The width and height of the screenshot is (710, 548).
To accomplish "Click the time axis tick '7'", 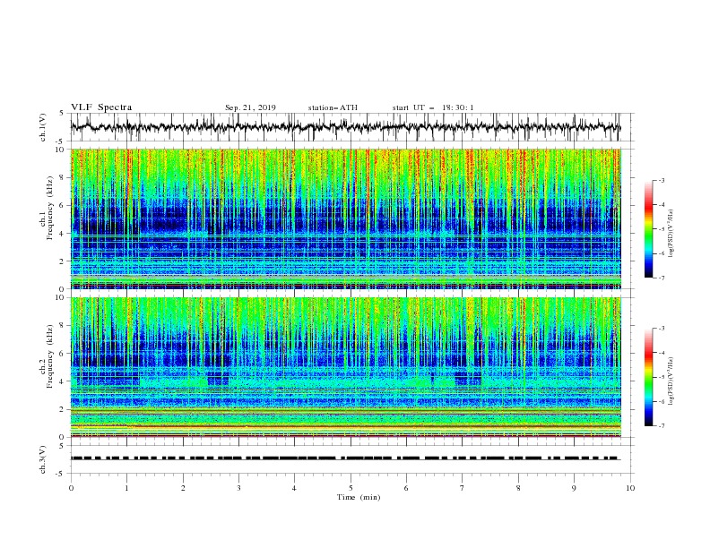I will pos(463,488).
